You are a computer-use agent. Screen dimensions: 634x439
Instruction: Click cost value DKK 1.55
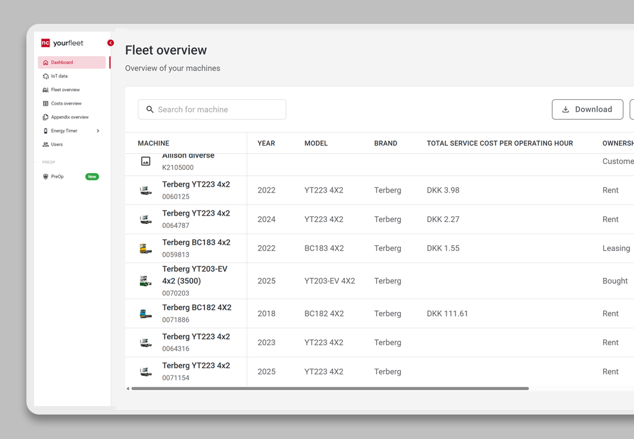[x=443, y=248]
